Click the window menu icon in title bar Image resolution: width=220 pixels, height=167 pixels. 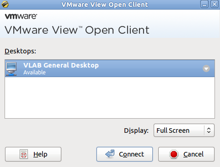(5, 5)
